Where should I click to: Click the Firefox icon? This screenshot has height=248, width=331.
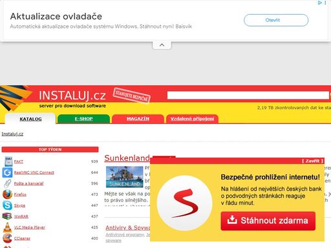pyautogui.click(x=7, y=194)
